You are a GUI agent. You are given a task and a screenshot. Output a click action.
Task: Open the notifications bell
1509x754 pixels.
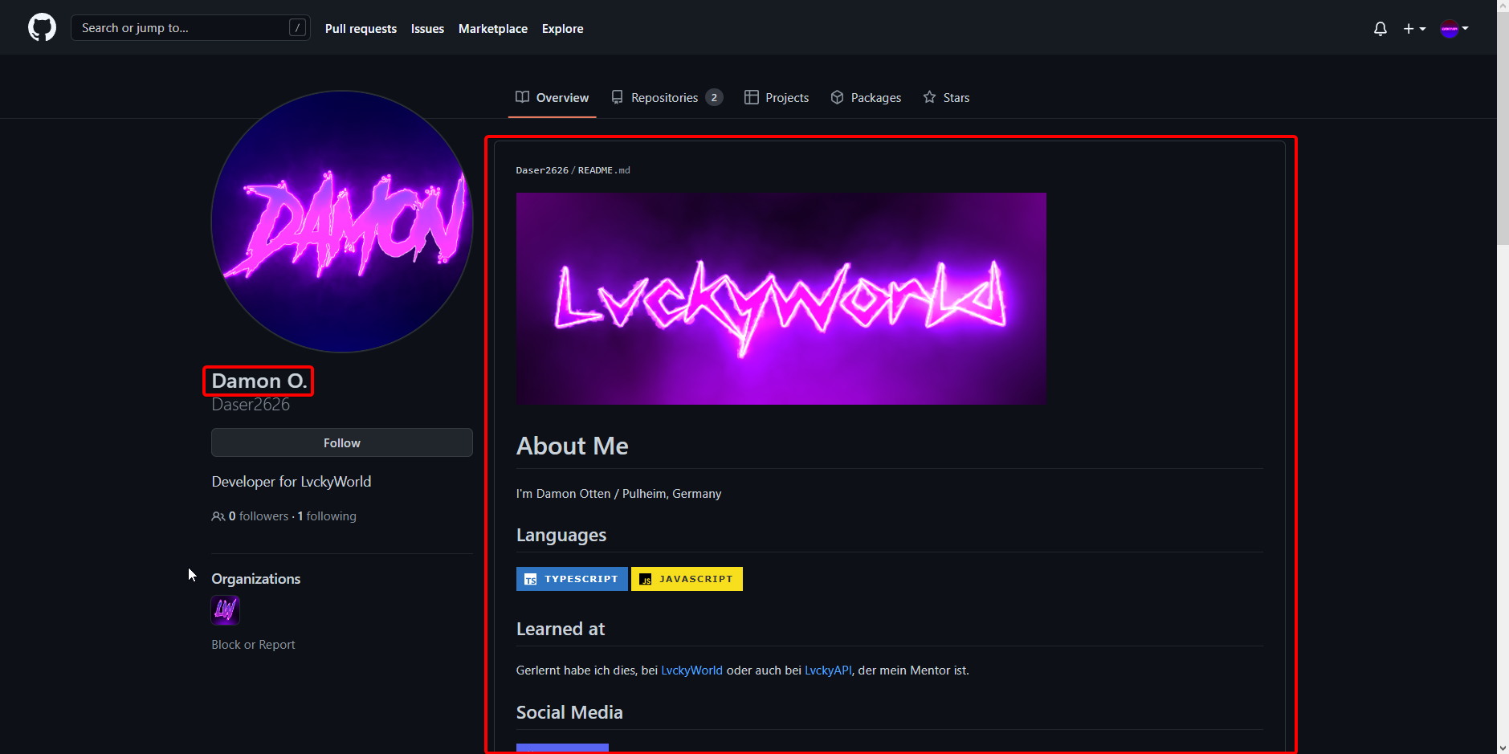coord(1380,29)
